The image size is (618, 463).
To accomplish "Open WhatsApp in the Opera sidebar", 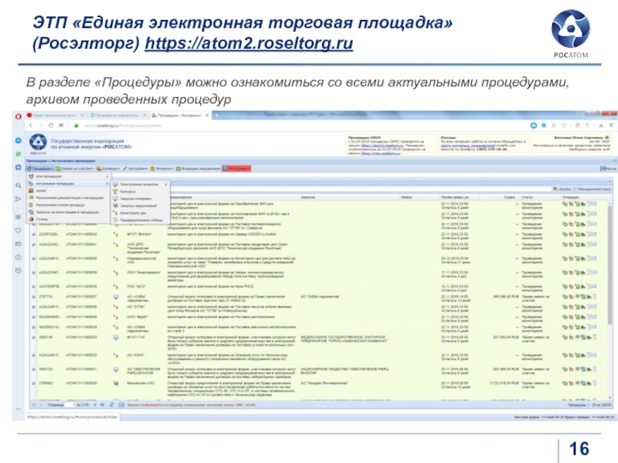I will 18,154.
